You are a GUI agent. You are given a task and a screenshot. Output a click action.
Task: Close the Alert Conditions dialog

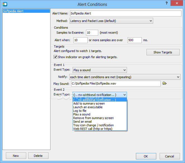click(177, 3)
